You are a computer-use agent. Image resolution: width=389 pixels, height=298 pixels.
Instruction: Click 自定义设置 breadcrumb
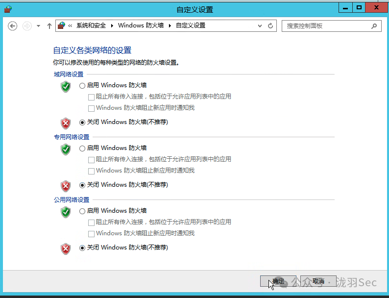point(191,25)
